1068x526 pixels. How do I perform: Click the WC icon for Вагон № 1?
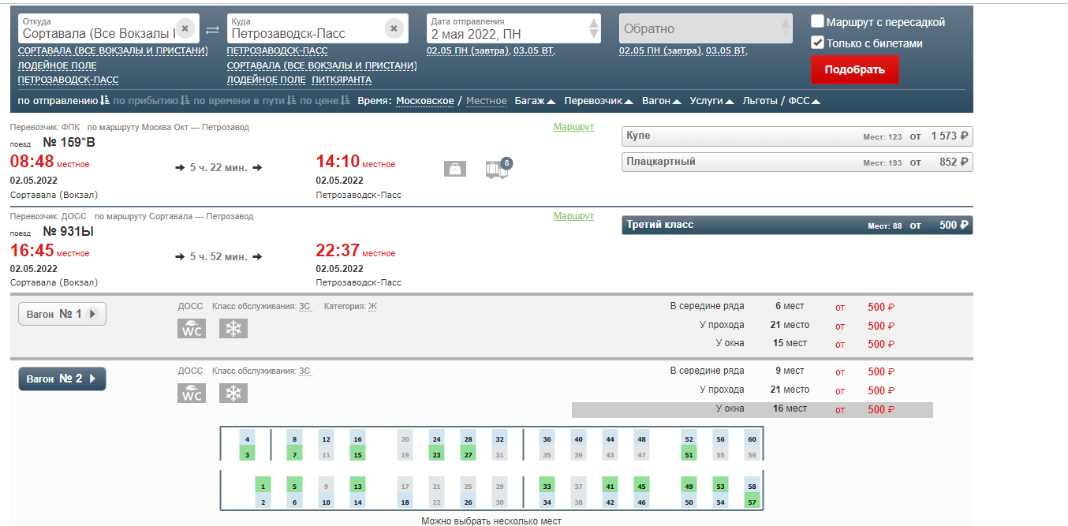(x=191, y=329)
